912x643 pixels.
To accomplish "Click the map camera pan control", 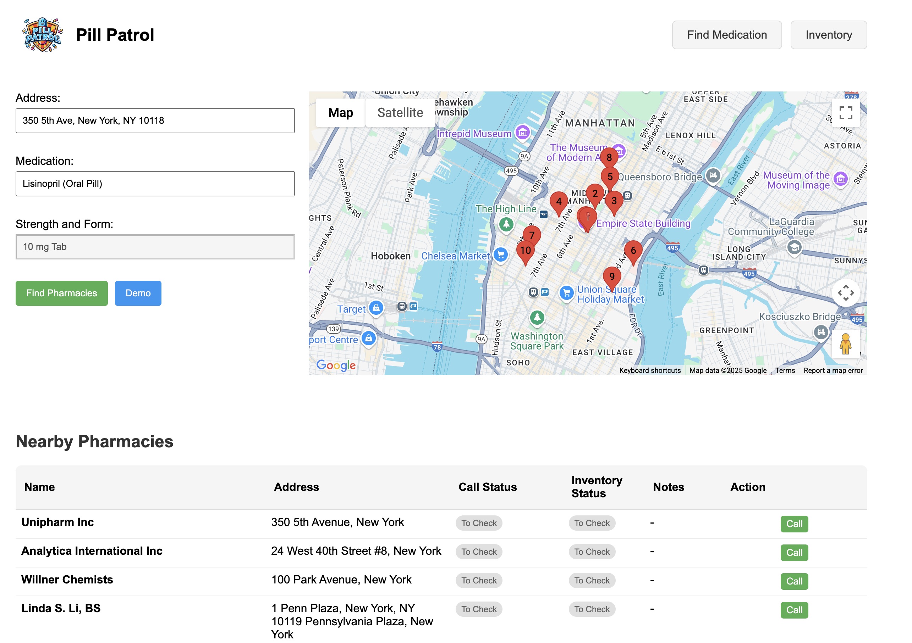I will tap(845, 293).
